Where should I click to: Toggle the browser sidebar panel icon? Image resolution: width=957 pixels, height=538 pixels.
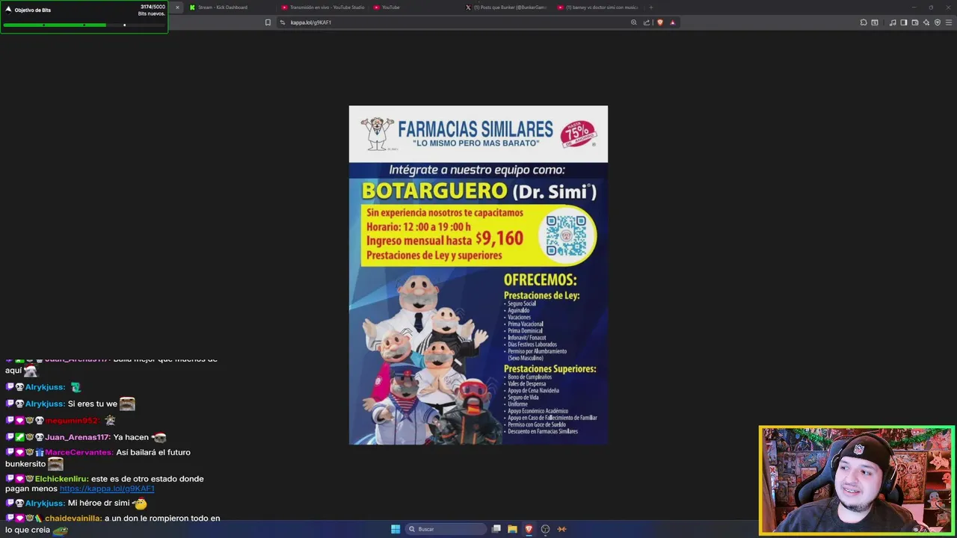904,22
